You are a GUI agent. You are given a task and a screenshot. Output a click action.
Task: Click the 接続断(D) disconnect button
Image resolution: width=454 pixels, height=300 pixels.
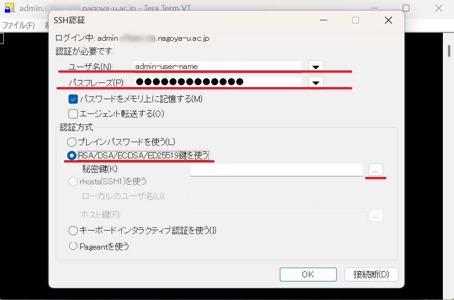pyautogui.click(x=371, y=274)
